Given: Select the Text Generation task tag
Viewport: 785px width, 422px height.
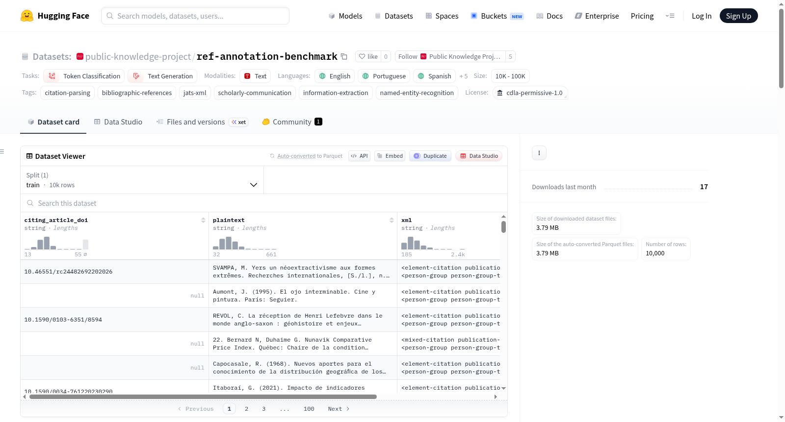Looking at the screenshot, I should [162, 76].
